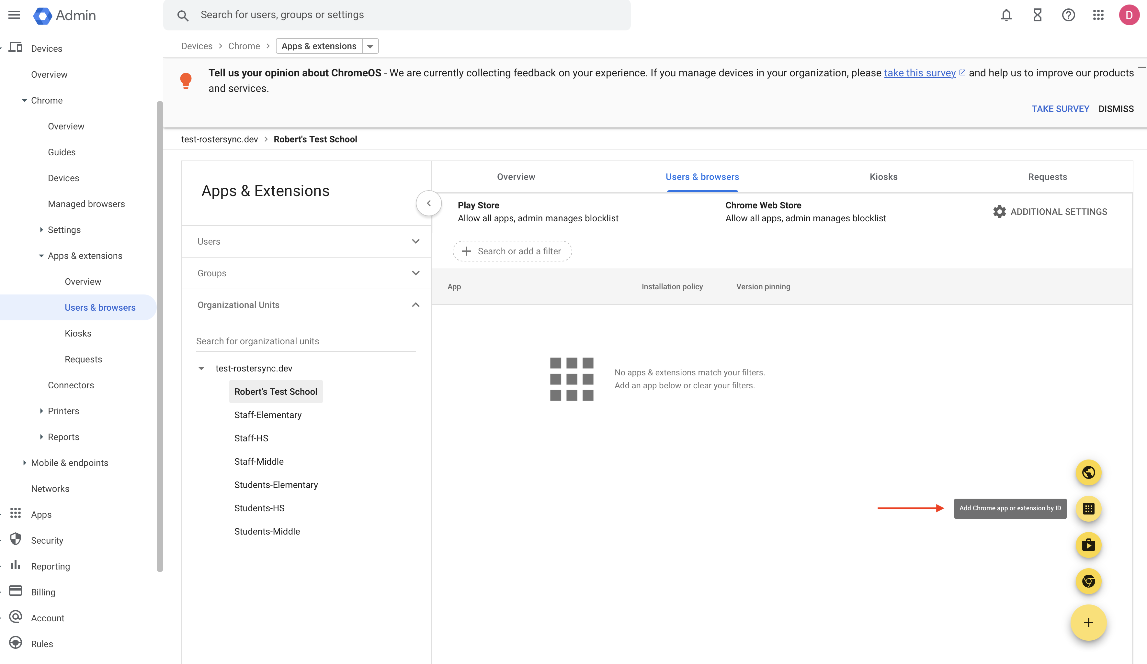Click the yellow plus action button

point(1088,623)
